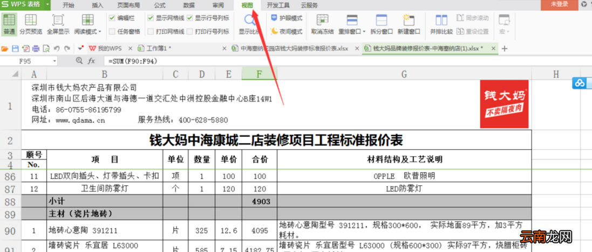This screenshot has height=252, width=592.
Task: Click the name box showing F95
Action: pos(26,61)
